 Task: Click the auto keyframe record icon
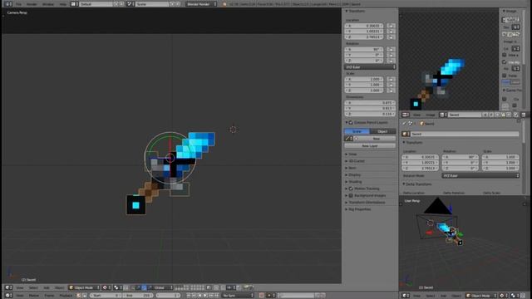coord(261,296)
